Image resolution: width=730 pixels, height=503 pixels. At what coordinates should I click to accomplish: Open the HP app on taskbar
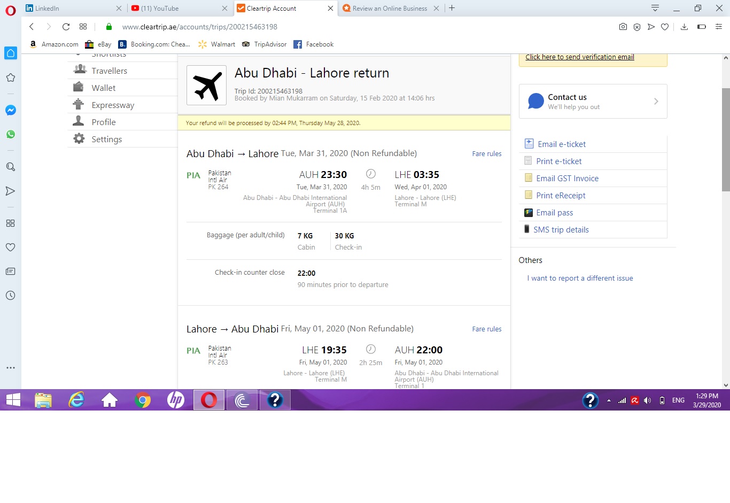176,400
